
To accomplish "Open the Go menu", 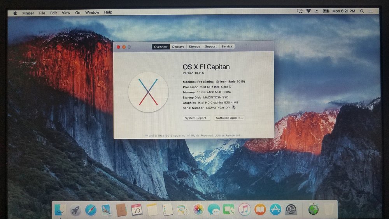I will coord(78,13).
